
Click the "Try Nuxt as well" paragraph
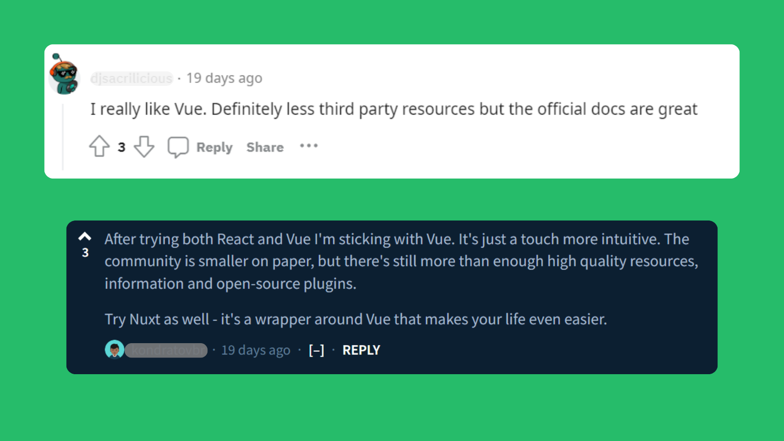tap(355, 319)
